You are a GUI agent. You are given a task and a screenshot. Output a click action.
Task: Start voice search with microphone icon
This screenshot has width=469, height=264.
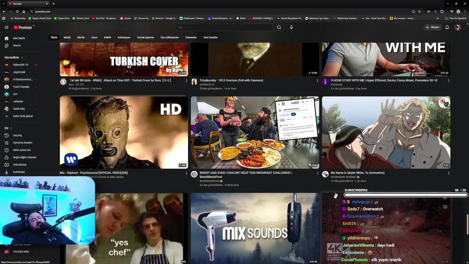[291, 27]
